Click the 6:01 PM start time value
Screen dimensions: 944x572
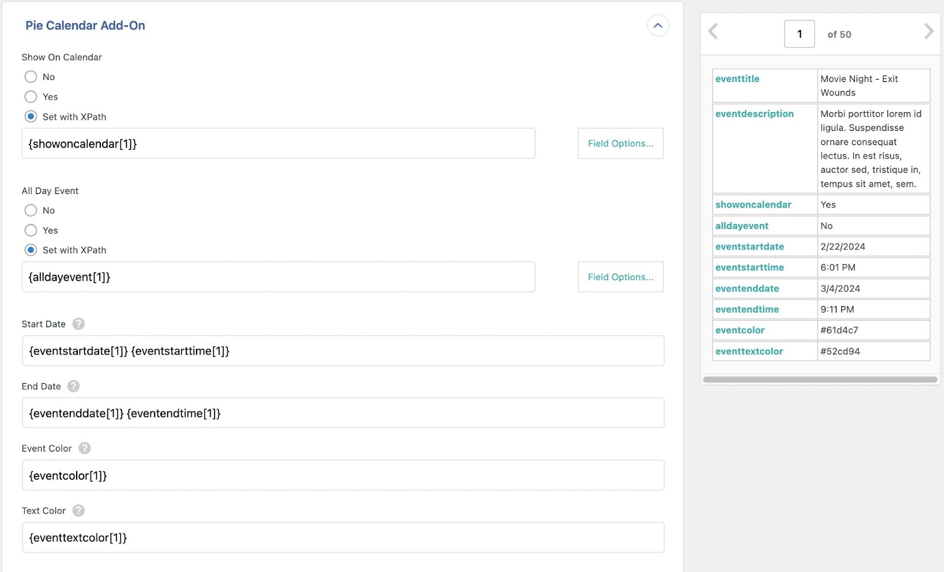point(838,267)
